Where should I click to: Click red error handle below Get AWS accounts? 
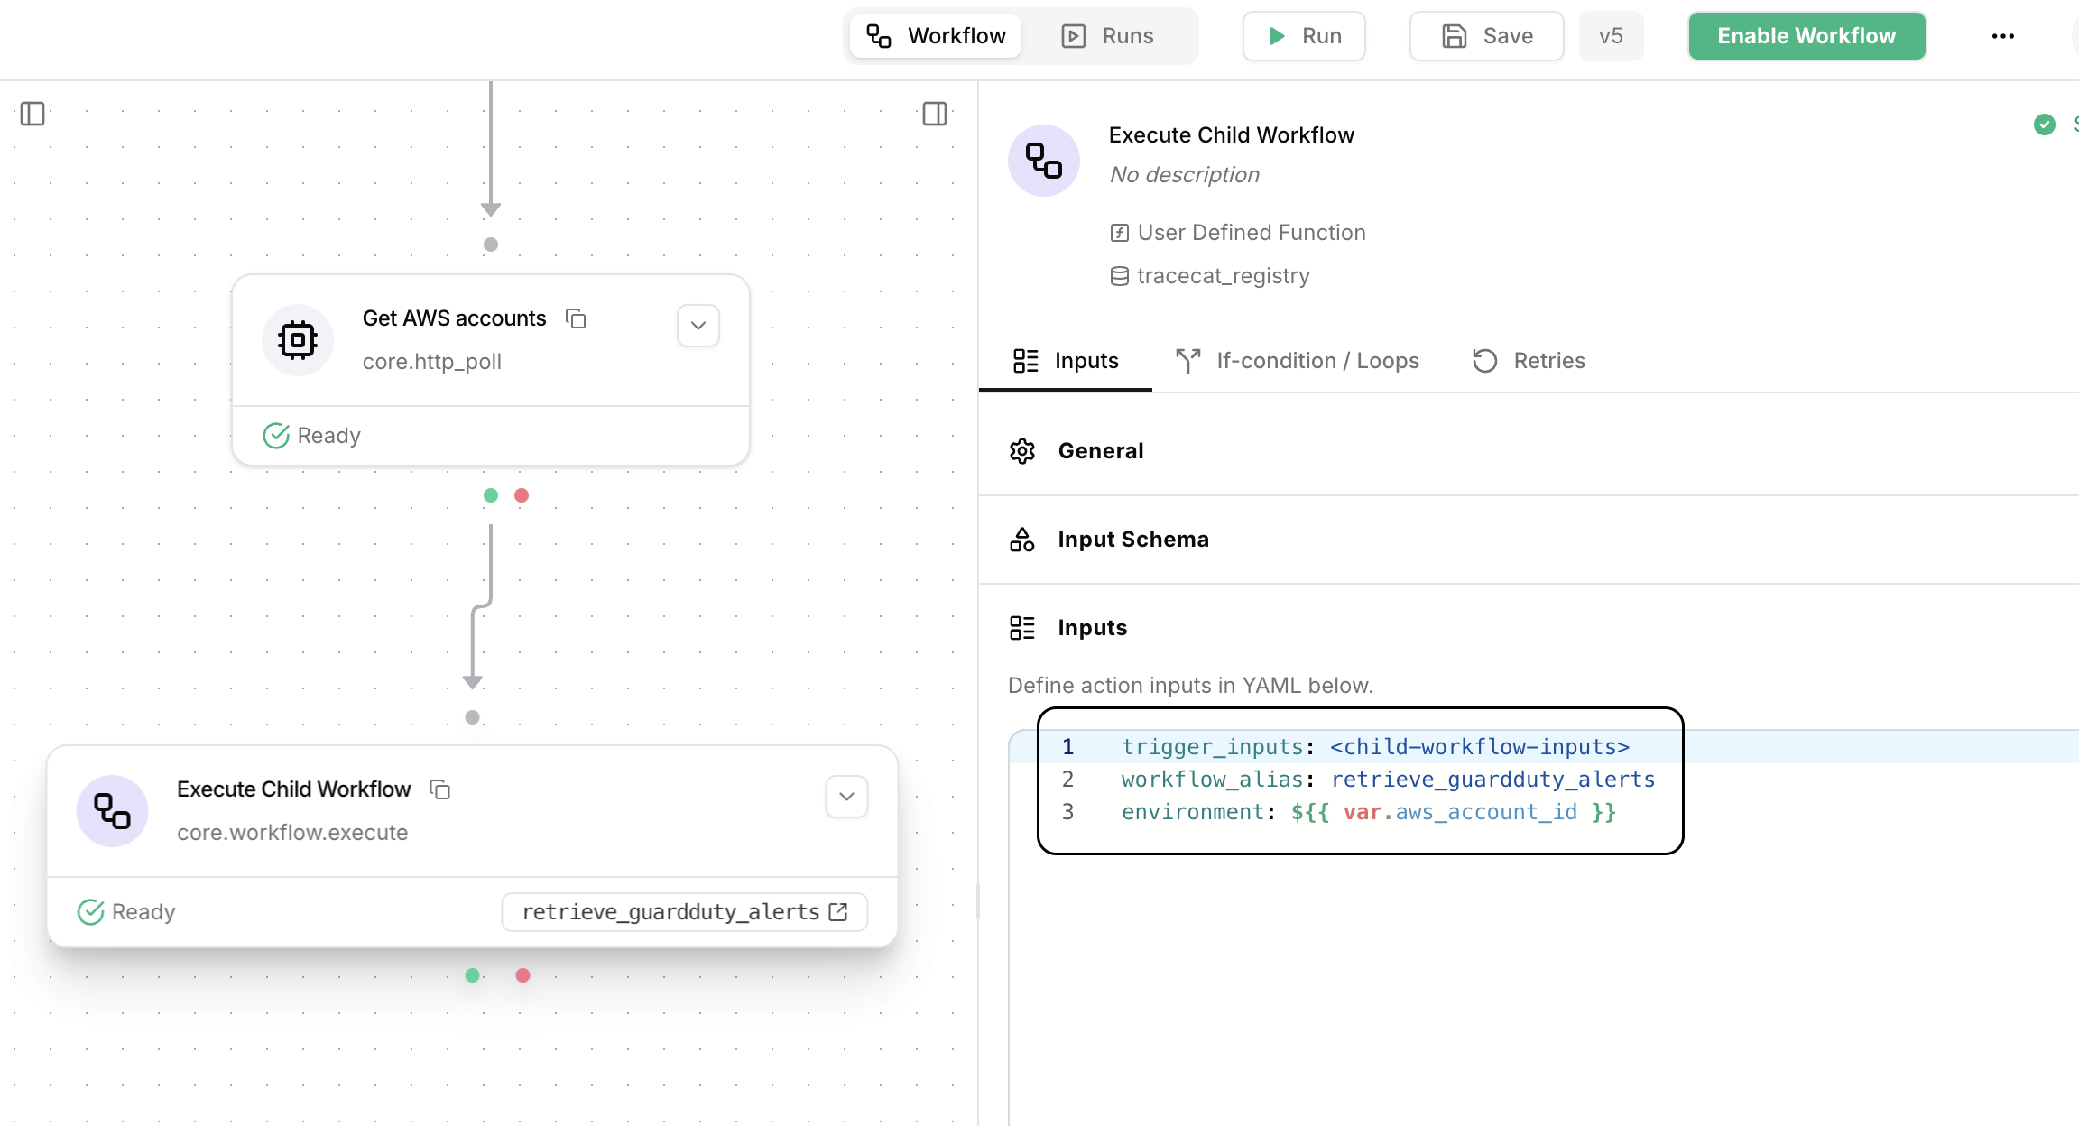coord(522,495)
